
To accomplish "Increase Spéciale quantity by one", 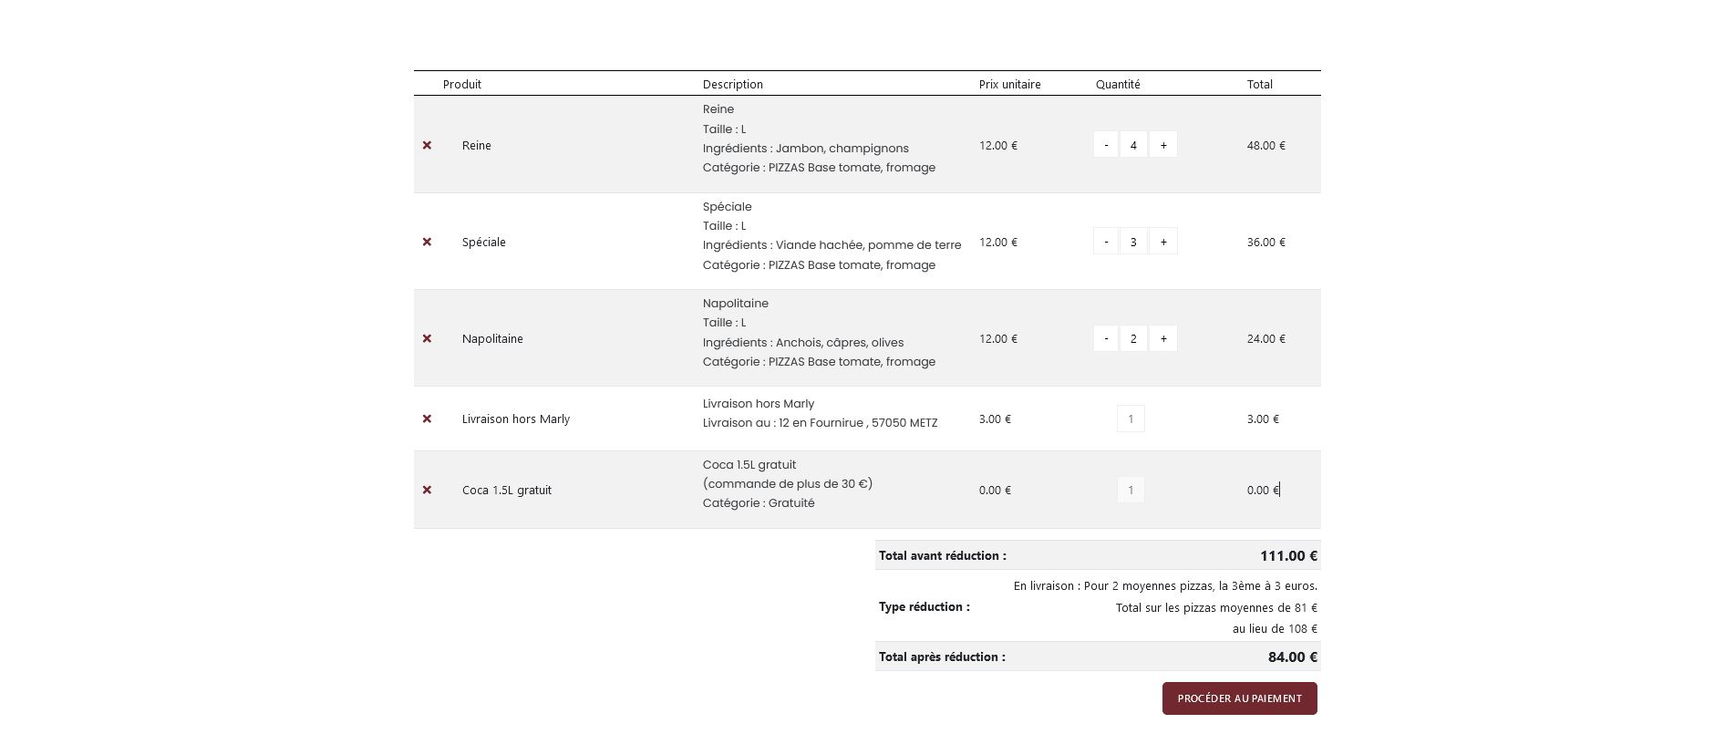I will coord(1163,242).
